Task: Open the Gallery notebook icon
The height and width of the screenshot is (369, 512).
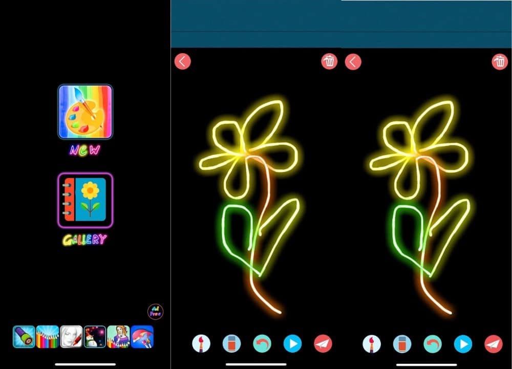Action: coord(85,200)
